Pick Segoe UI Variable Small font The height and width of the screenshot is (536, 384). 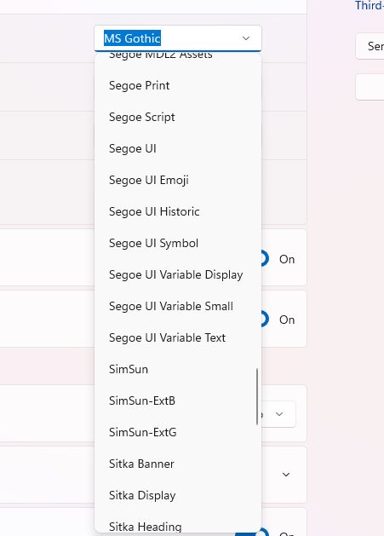tap(178, 306)
